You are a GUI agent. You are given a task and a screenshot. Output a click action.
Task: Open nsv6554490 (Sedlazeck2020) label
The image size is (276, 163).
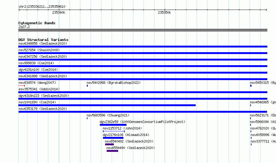point(131,148)
